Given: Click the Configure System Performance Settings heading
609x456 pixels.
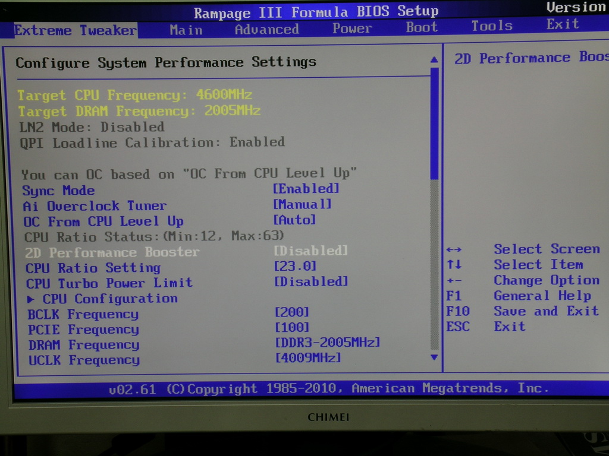Looking at the screenshot, I should tap(166, 62).
